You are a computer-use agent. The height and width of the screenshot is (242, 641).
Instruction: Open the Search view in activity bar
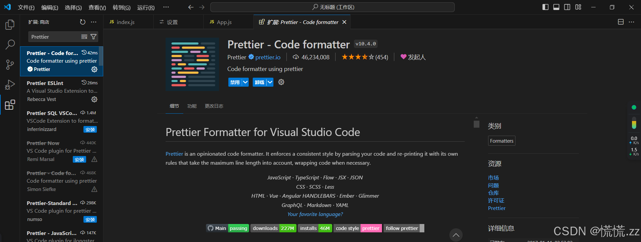pos(10,44)
